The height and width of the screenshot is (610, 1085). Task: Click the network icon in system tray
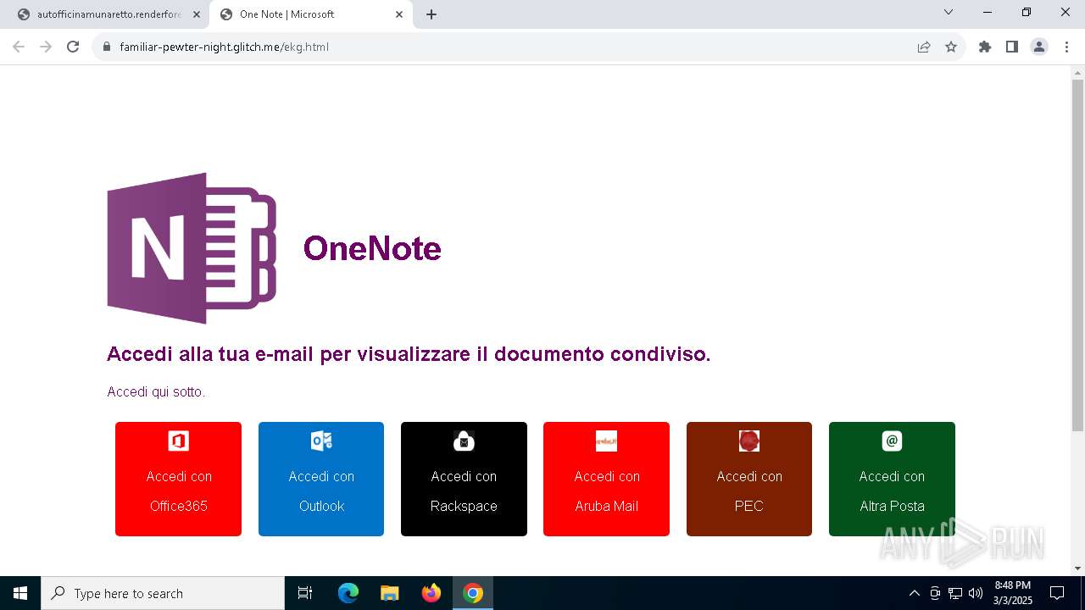pyautogui.click(x=955, y=593)
